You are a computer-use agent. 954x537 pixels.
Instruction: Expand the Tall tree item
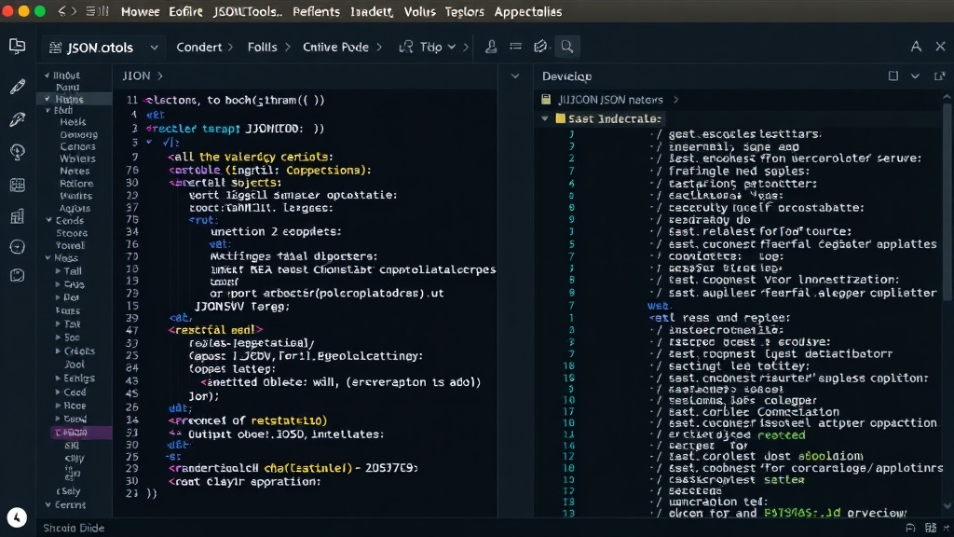pos(58,271)
